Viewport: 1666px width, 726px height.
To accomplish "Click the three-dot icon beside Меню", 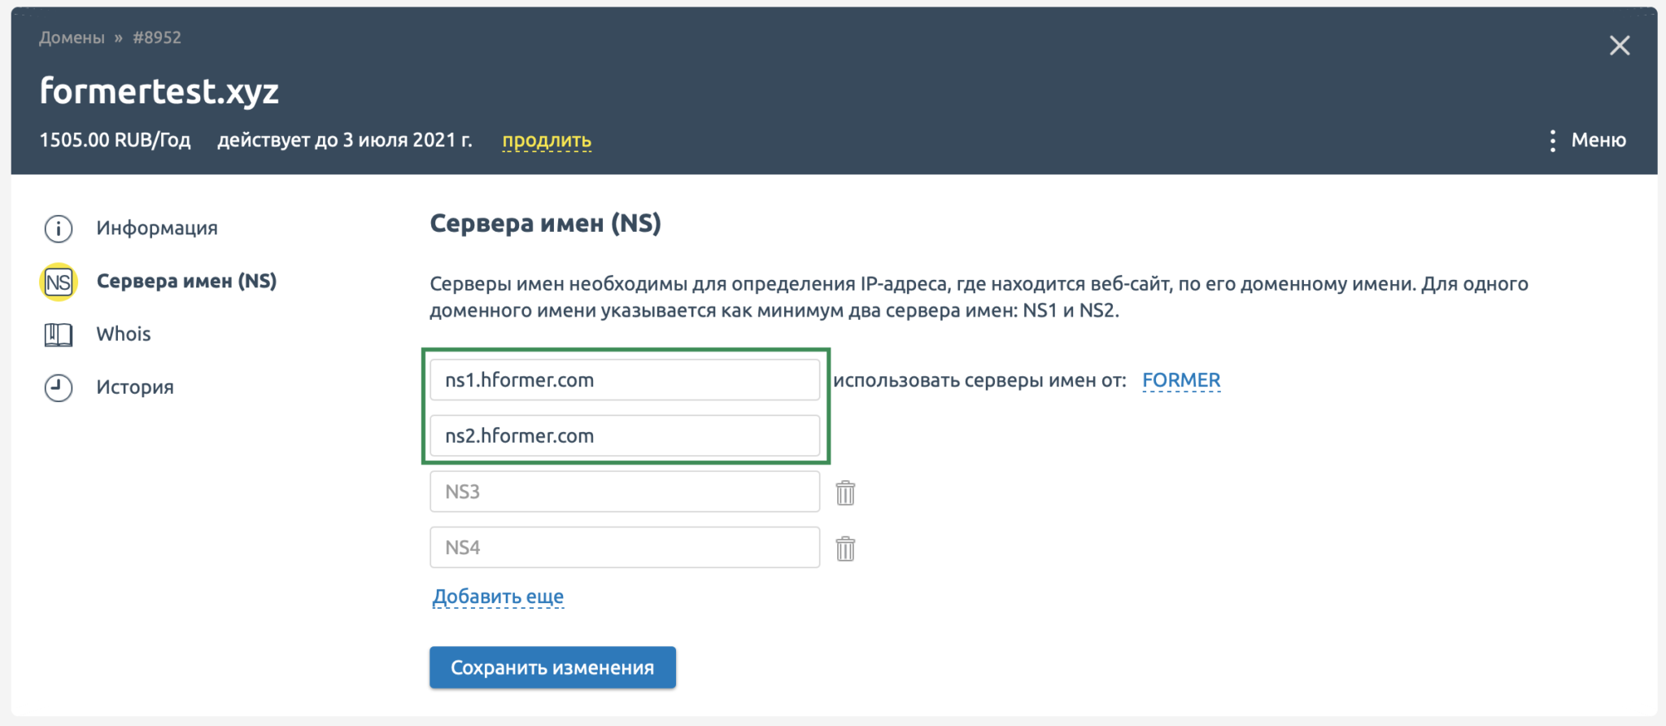I will click(x=1552, y=141).
